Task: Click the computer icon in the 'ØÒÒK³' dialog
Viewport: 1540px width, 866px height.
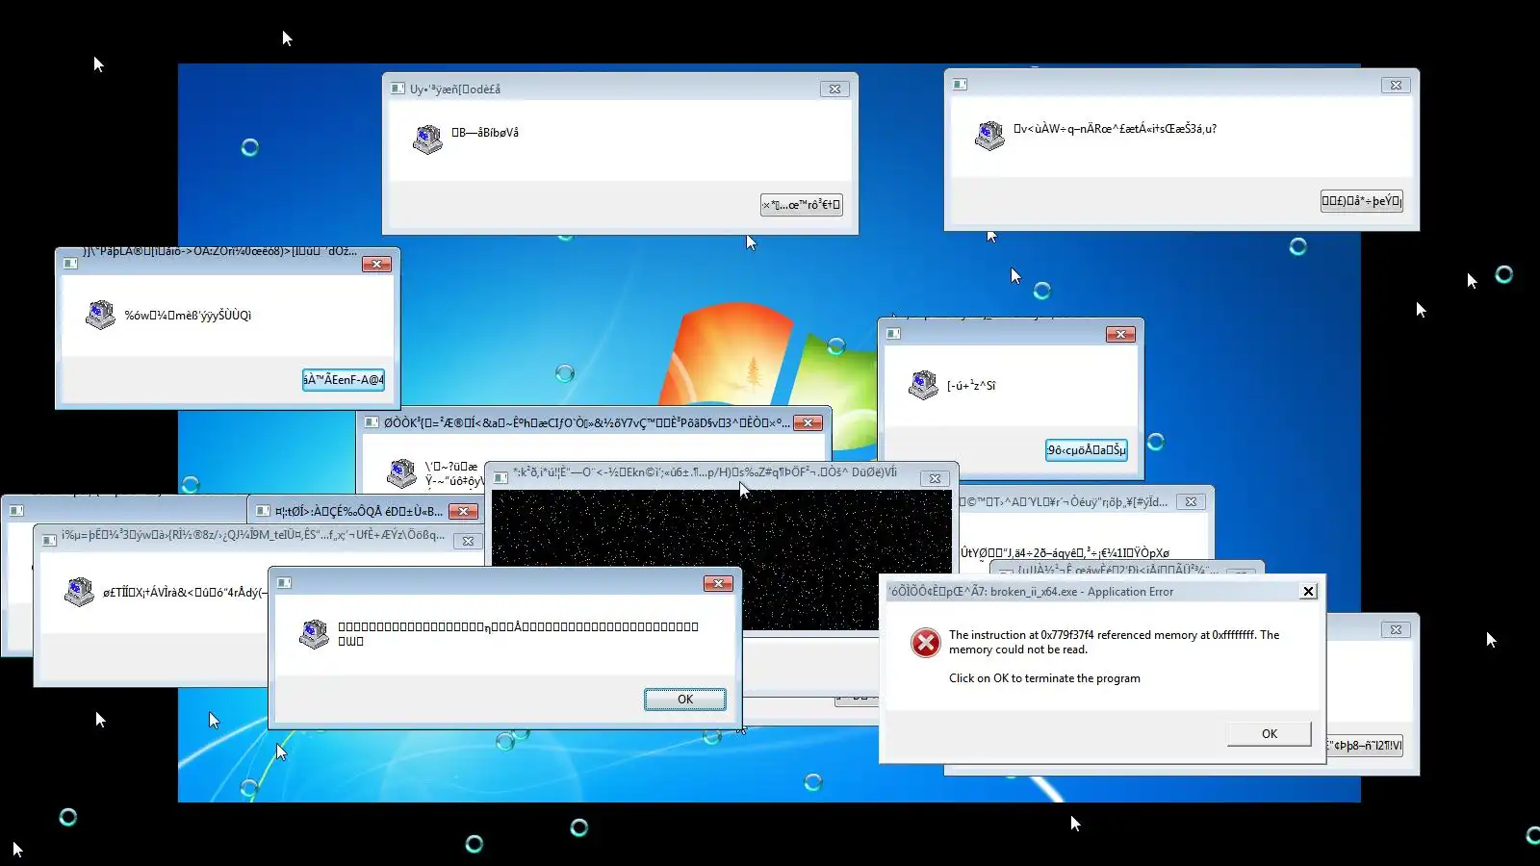Action: pyautogui.click(x=401, y=472)
